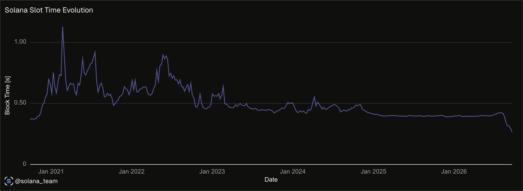The width and height of the screenshot is (523, 191).
Task: Click the '0' y-axis tick label
Action: tap(25, 164)
